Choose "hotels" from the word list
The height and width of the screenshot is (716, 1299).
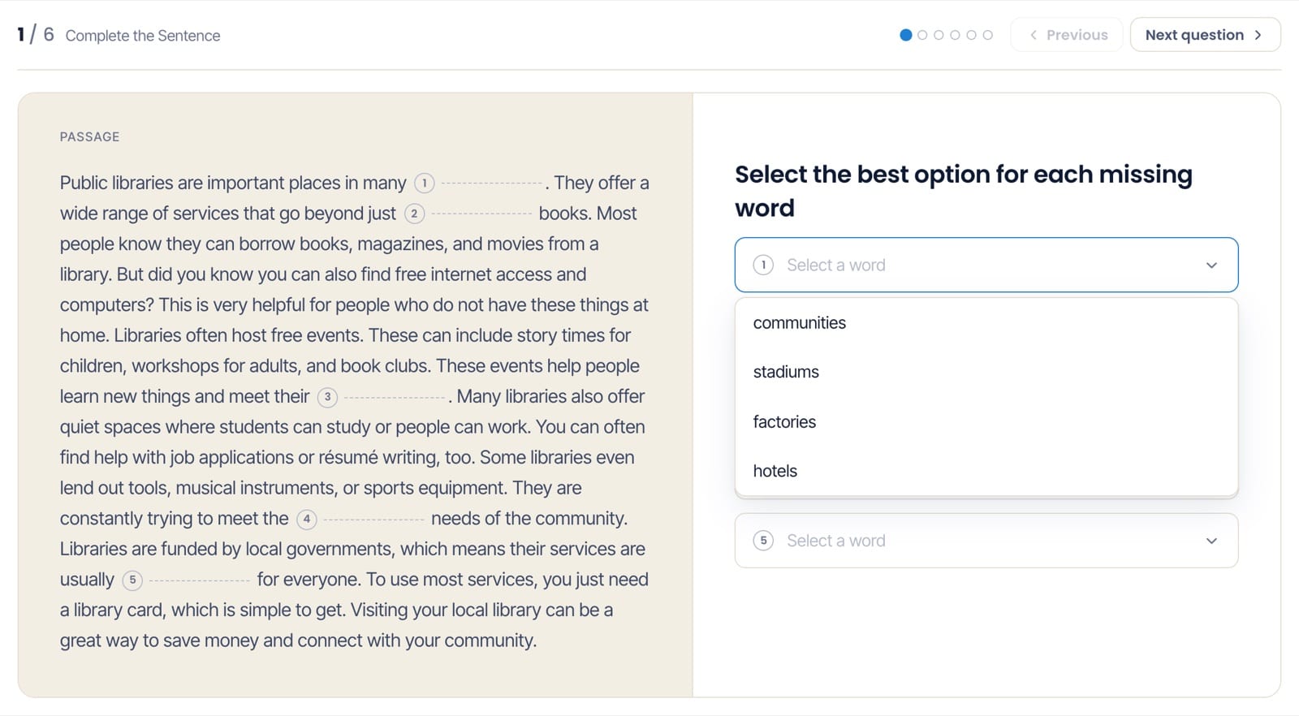click(x=986, y=471)
